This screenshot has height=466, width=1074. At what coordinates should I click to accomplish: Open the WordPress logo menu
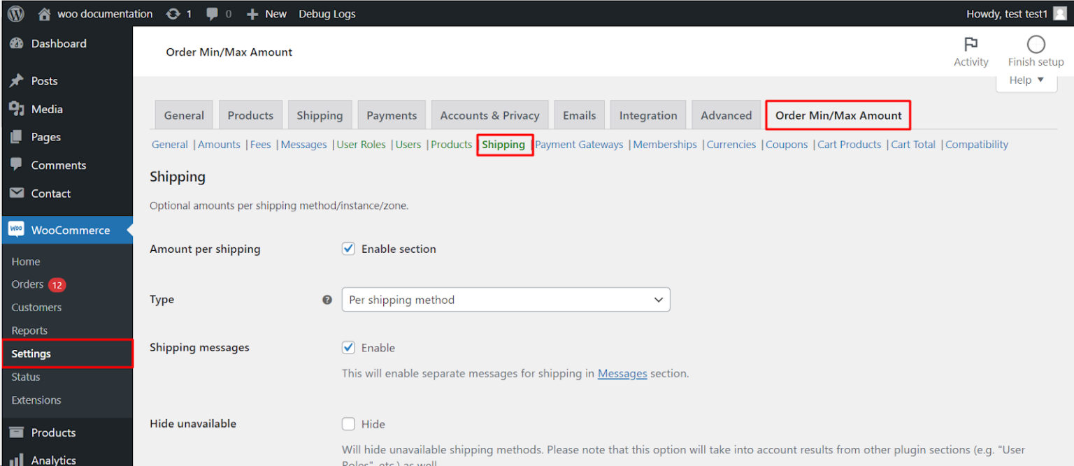[x=15, y=13]
